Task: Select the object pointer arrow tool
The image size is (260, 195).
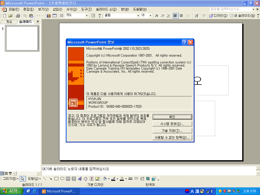Action: 23,179
